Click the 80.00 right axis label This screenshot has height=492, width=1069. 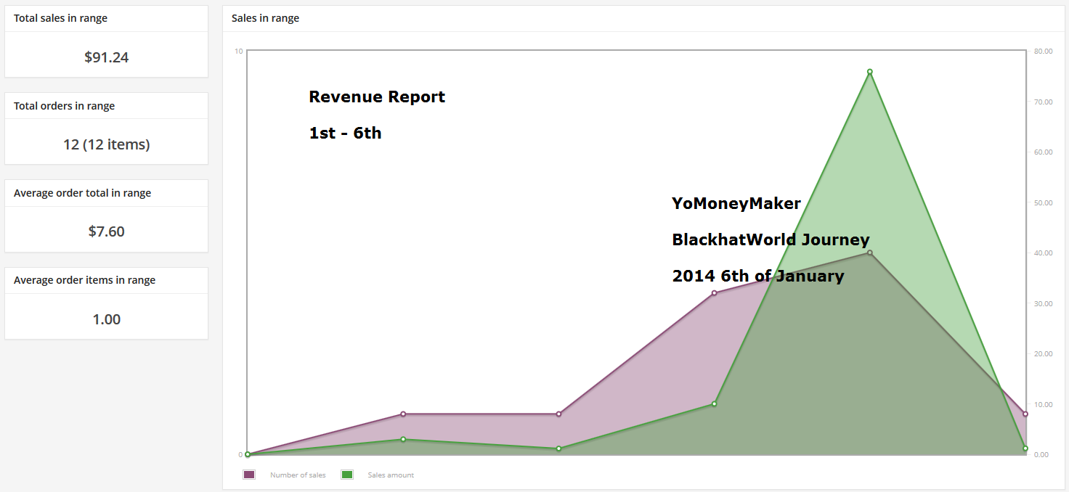(x=1043, y=52)
